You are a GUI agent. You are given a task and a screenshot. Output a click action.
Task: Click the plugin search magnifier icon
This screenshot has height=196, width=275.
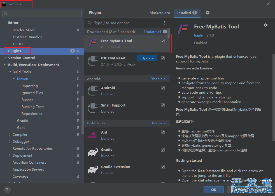pyautogui.click(x=90, y=23)
